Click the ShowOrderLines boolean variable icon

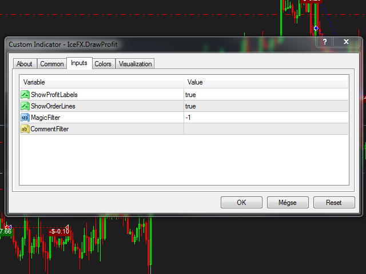point(25,106)
